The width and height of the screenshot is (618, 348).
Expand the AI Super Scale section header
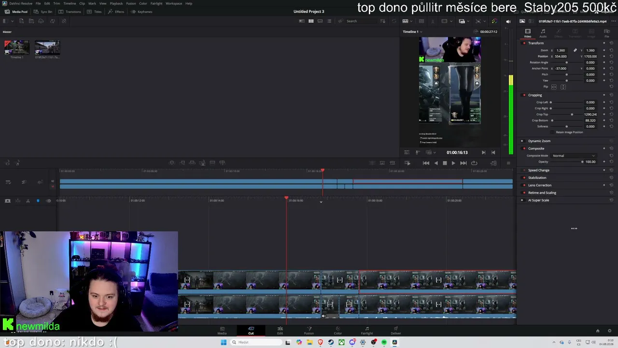tap(538, 200)
